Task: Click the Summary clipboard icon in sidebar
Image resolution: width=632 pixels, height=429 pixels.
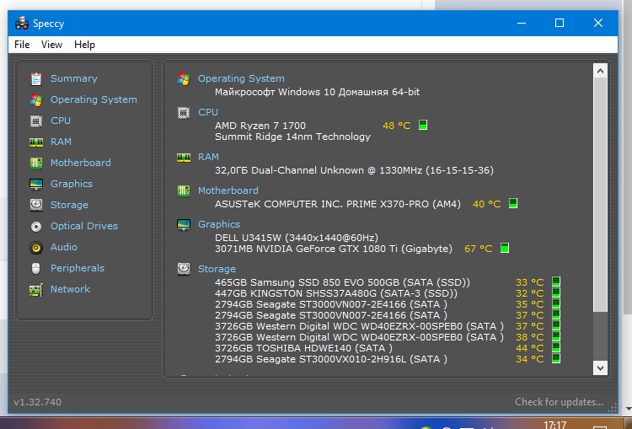Action: [36, 78]
